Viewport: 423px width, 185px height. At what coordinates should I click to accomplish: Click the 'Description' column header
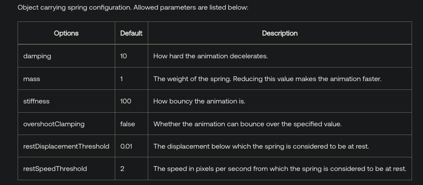280,33
